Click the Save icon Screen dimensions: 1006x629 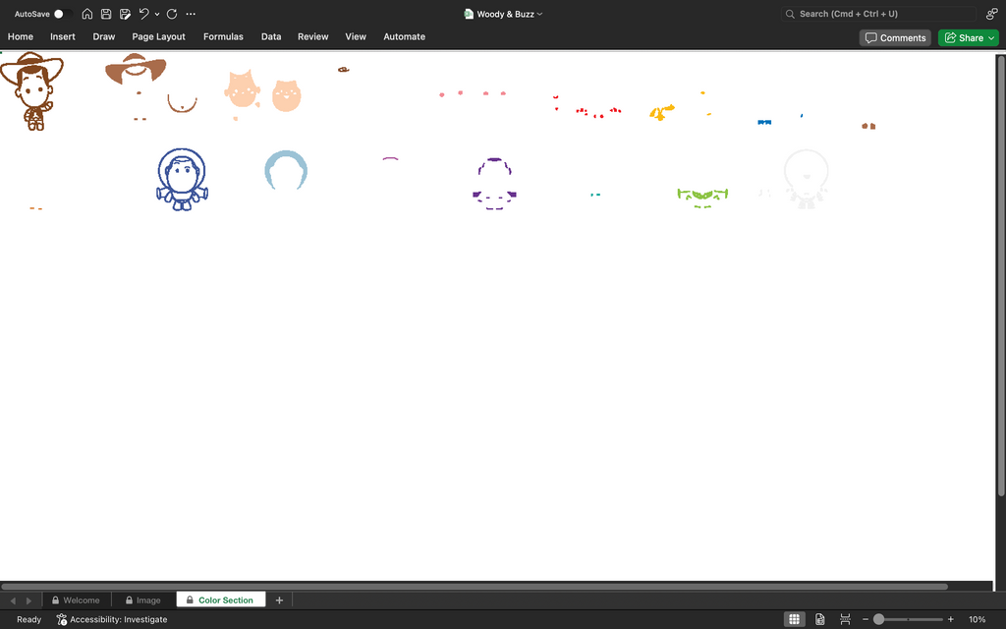[106, 14]
